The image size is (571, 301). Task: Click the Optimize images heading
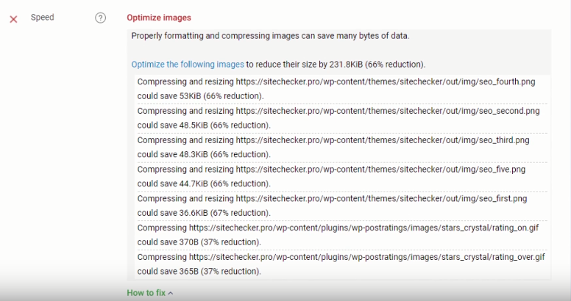(159, 18)
